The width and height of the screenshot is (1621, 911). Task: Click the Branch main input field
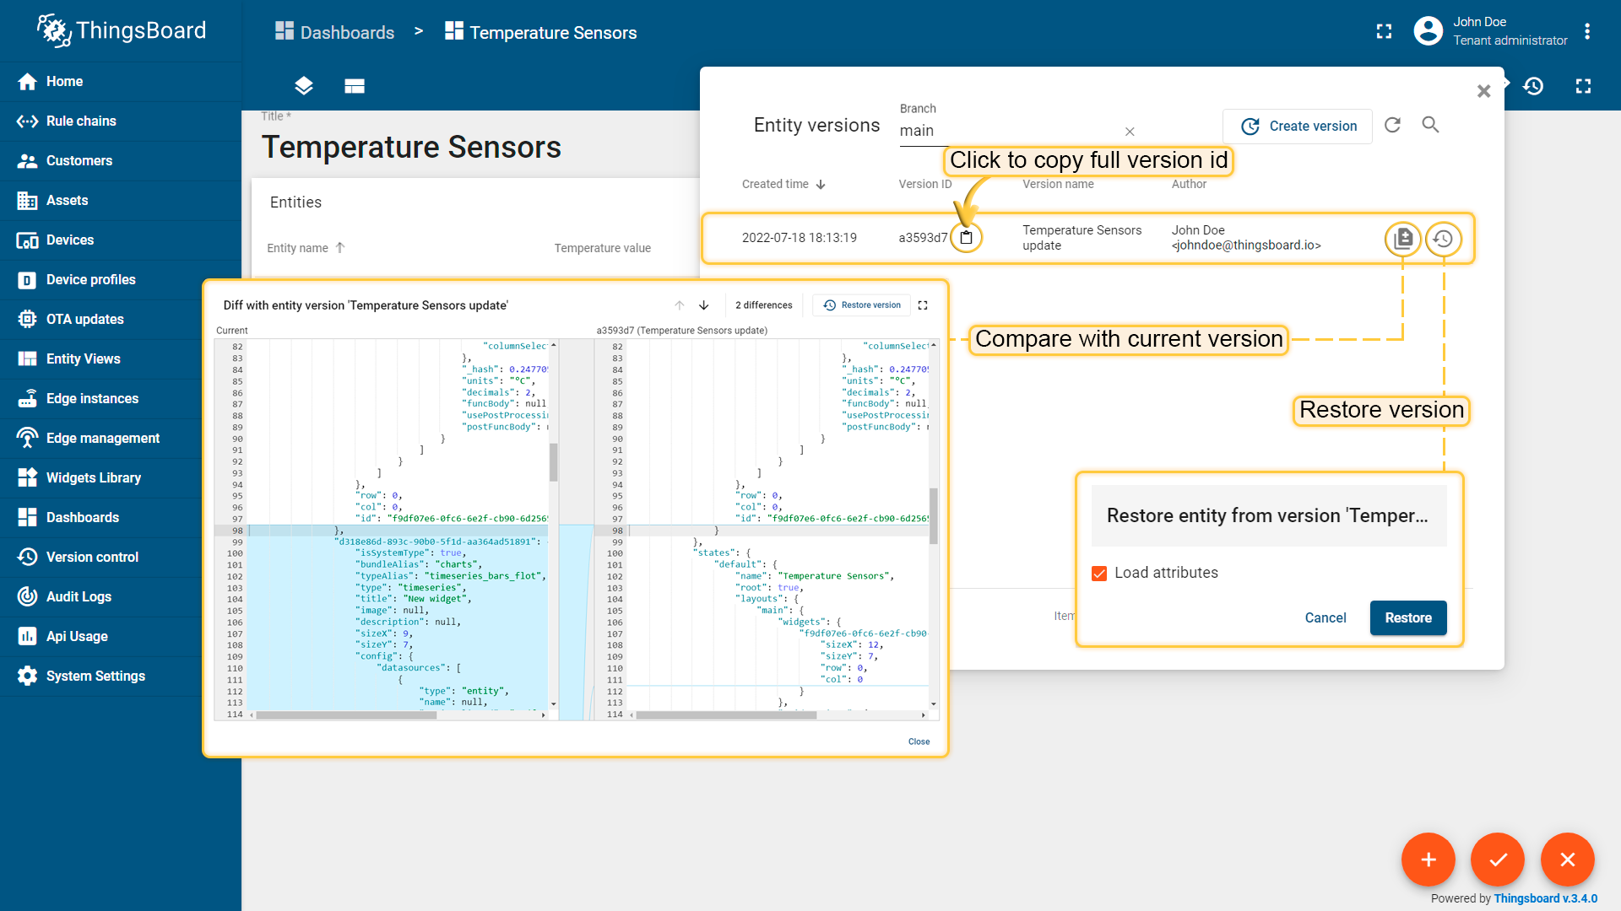point(1009,131)
